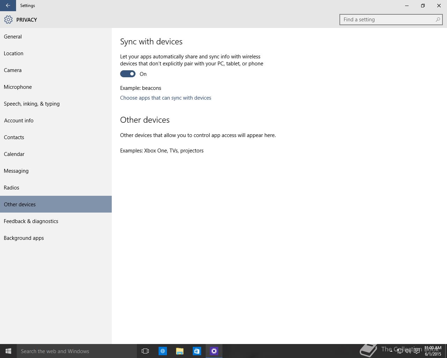Launch the browser globe icon on the taskbar
Viewport: 447px width, 358px height.
[x=163, y=351]
